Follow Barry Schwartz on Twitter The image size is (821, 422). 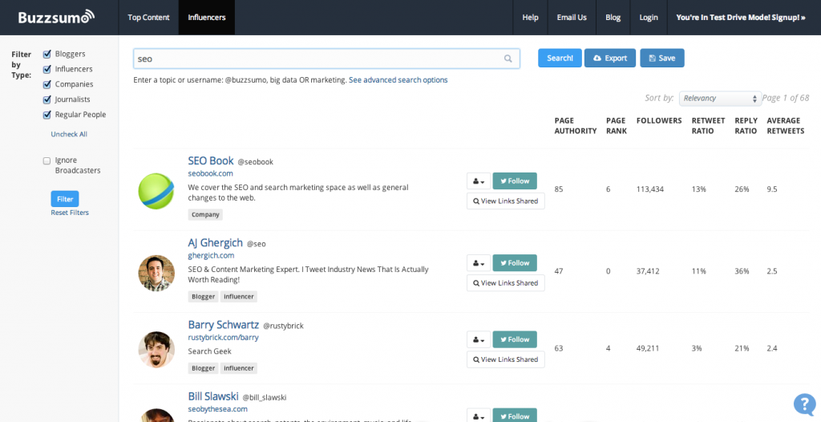(x=515, y=339)
